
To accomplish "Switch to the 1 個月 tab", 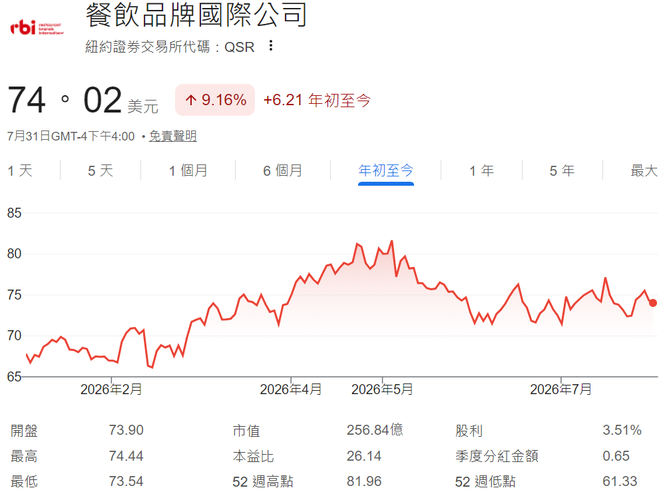I will click(188, 170).
